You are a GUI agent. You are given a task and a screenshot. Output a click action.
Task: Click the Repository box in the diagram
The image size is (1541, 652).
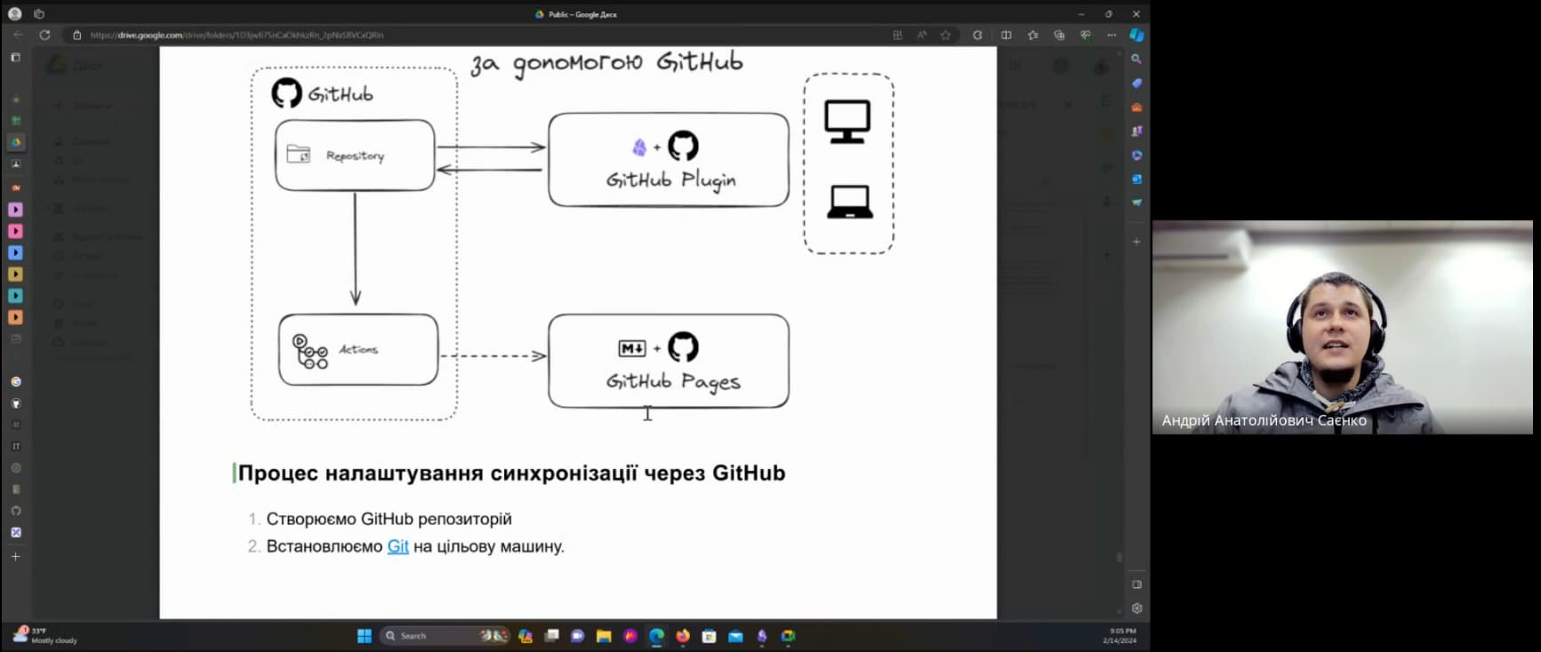(x=355, y=155)
